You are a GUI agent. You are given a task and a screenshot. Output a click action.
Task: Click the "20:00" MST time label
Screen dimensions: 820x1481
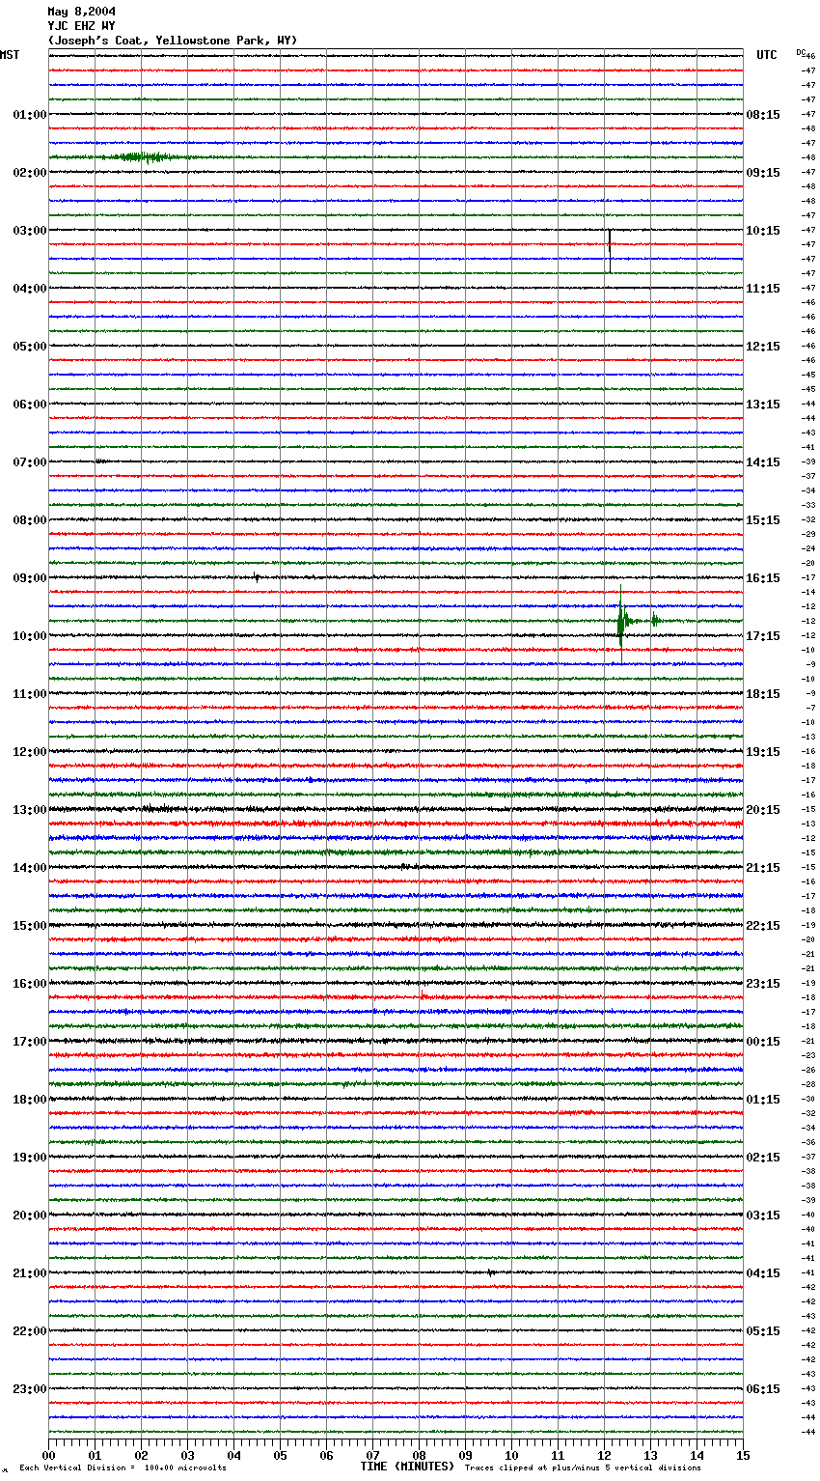coord(30,1216)
